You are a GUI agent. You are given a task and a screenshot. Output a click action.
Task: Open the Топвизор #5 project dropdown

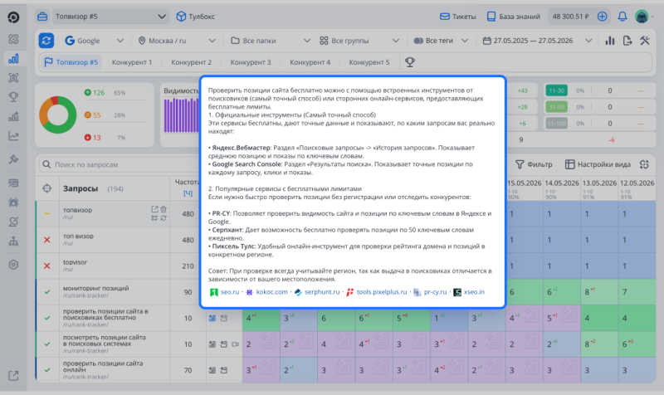point(110,17)
